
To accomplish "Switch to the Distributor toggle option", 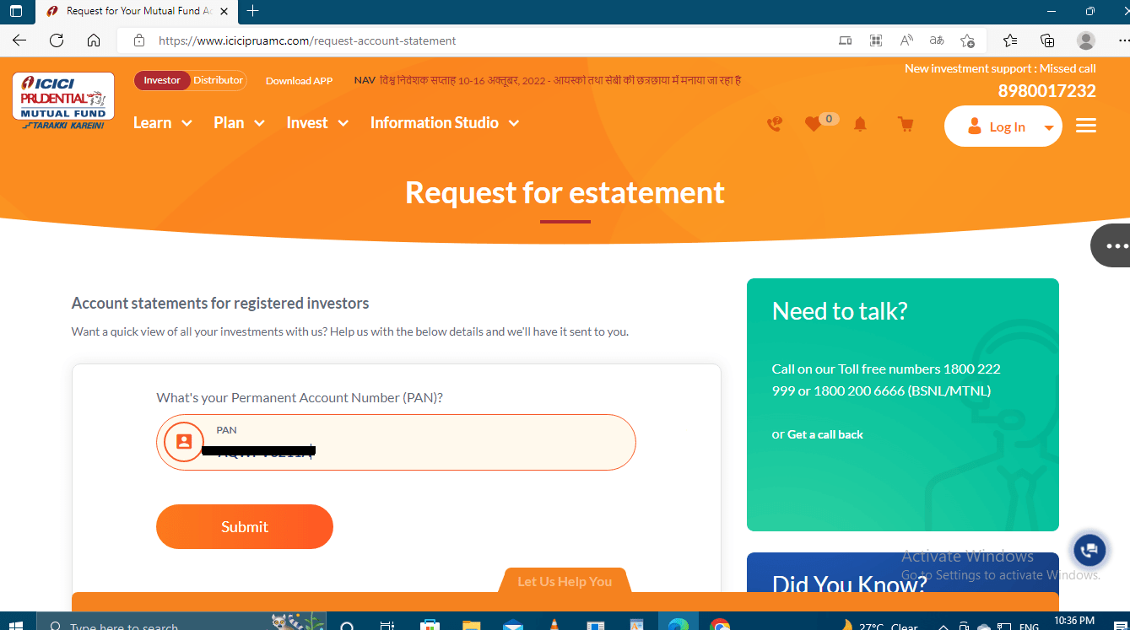I will pos(217,81).
